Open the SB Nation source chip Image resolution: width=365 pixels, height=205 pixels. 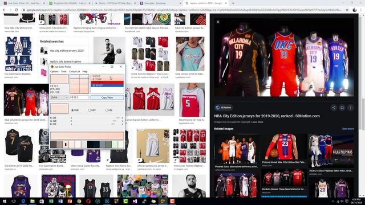point(224,108)
